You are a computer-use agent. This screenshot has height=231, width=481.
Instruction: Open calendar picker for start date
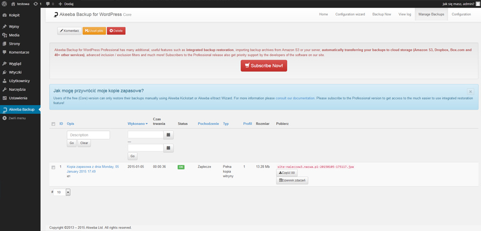point(168,134)
